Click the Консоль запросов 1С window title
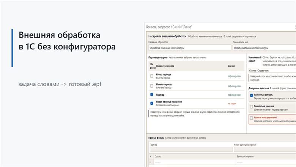 (169, 27)
